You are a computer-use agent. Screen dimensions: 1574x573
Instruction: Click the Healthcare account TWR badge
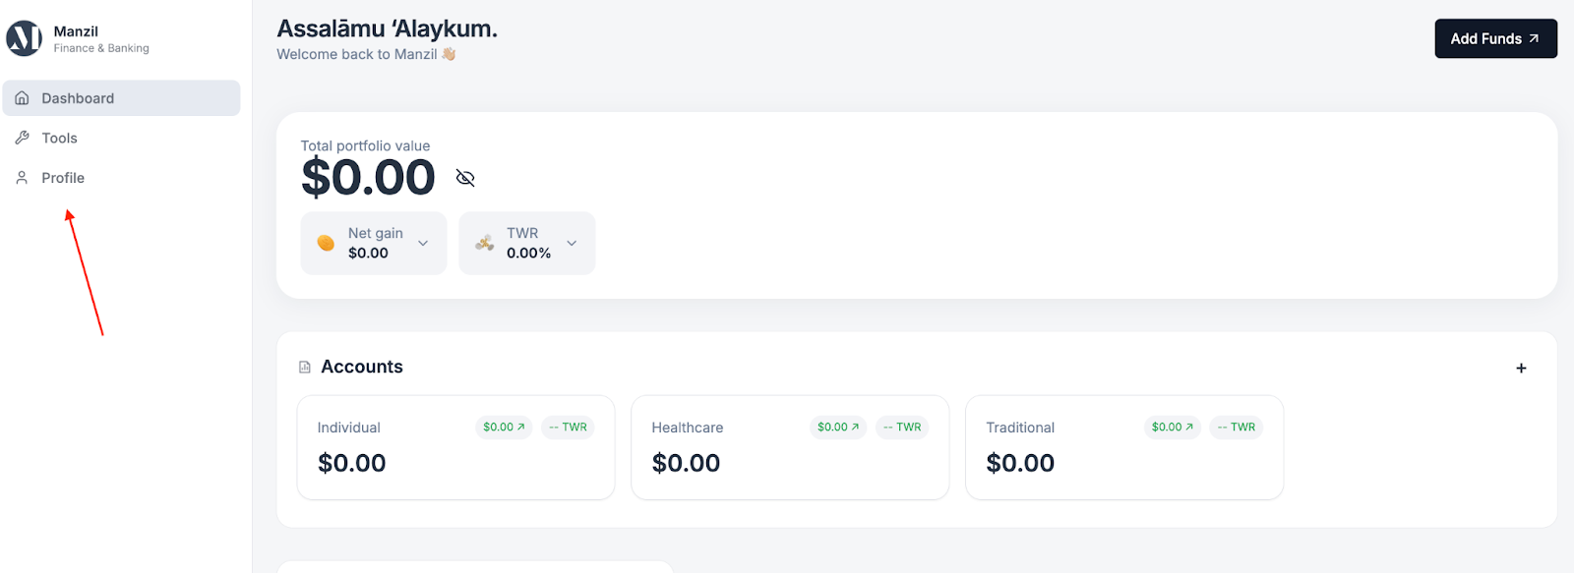pos(902,427)
